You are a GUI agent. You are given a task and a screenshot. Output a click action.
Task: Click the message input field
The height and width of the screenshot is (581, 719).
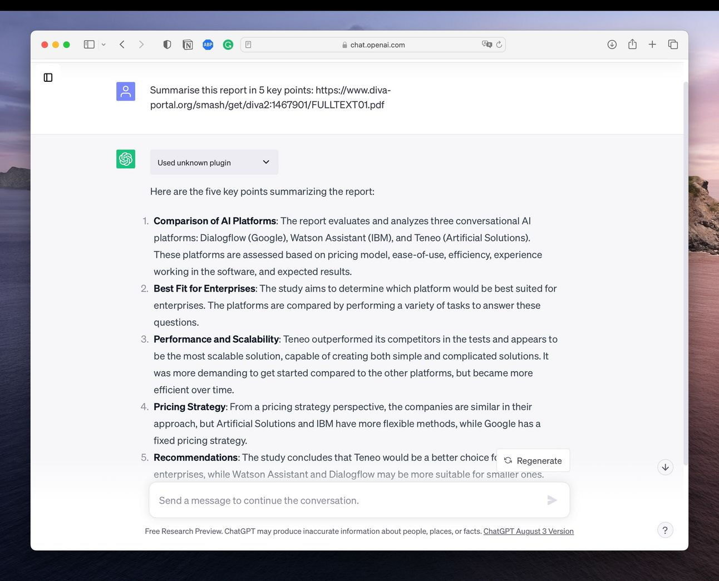pos(359,500)
